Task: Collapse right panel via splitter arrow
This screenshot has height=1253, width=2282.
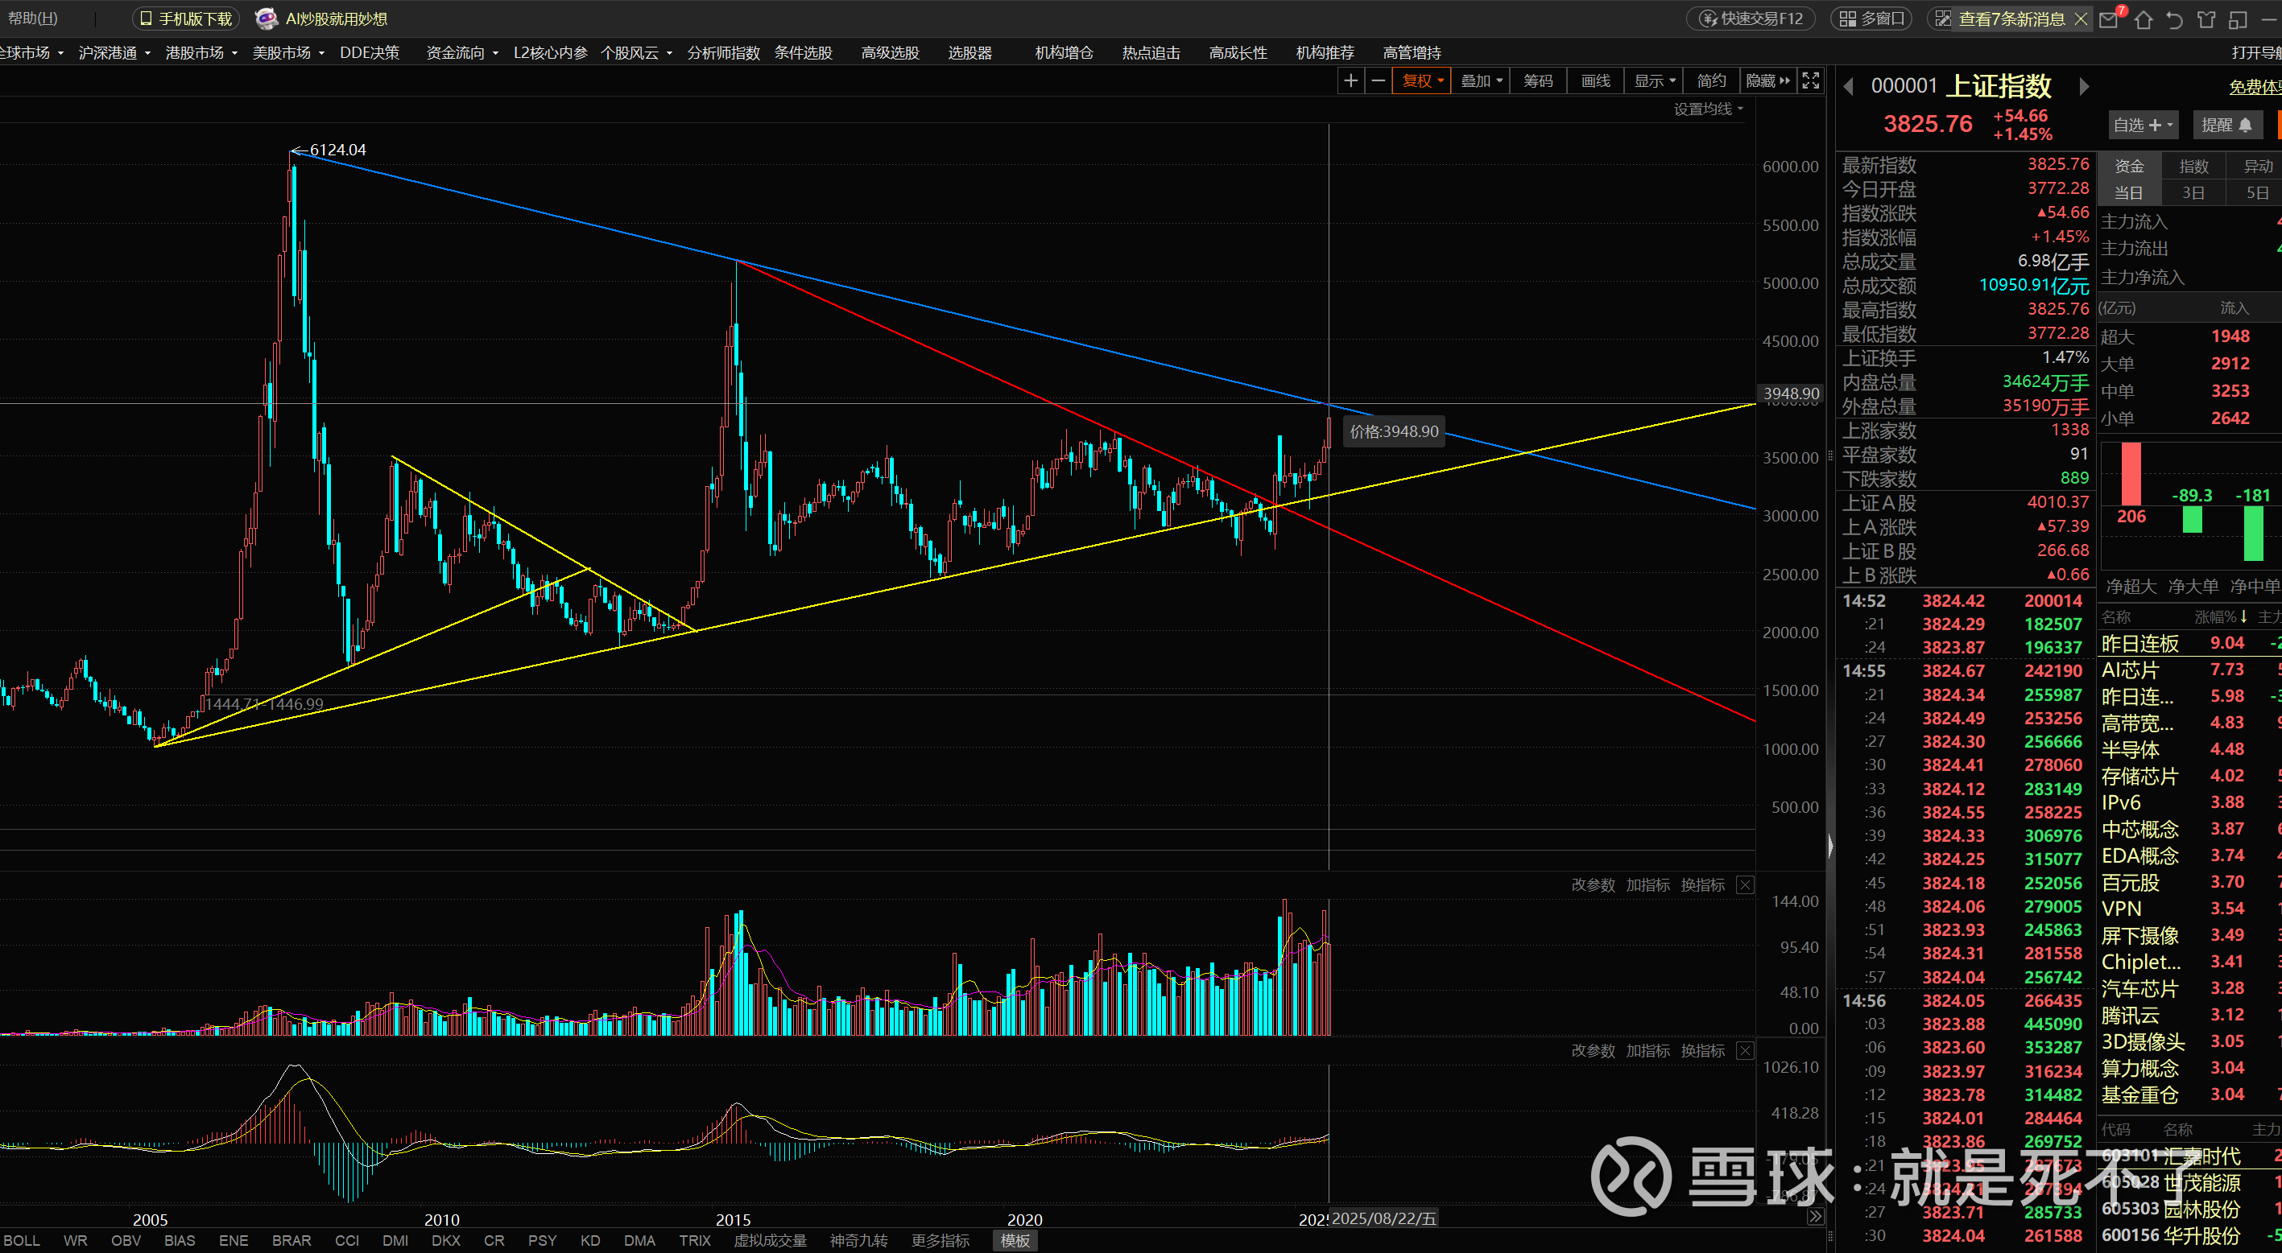Action: (1830, 846)
